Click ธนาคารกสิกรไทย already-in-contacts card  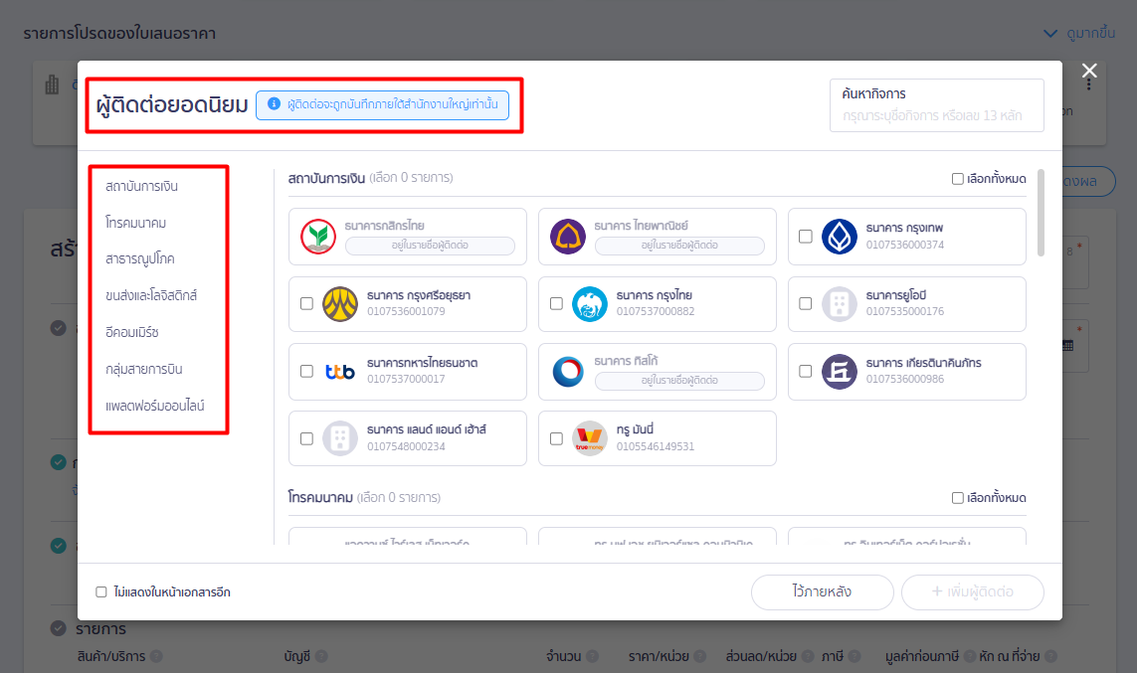[408, 237]
